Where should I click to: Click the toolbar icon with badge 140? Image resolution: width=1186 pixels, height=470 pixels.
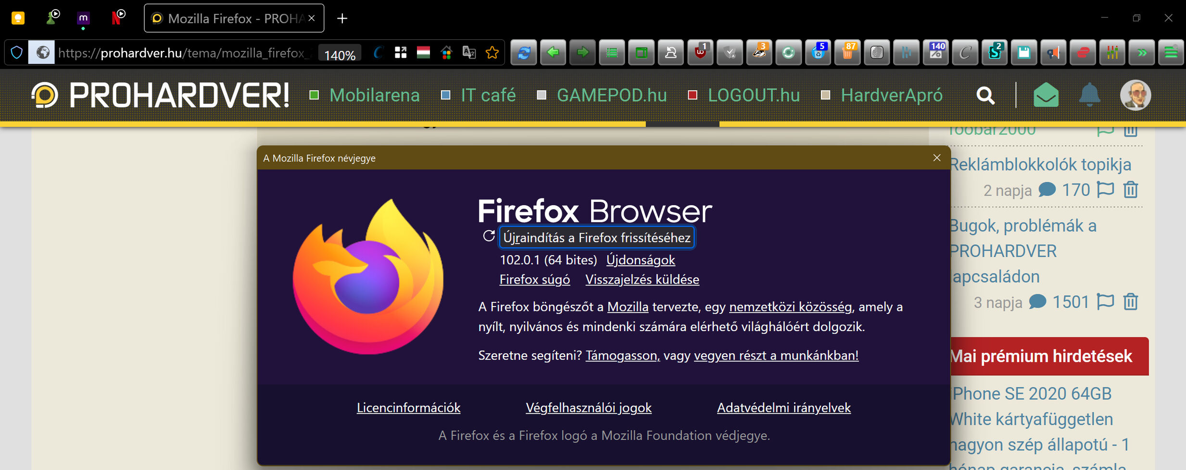[936, 52]
